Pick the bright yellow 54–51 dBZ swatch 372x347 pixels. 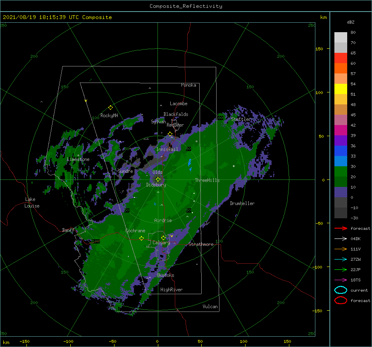[x=341, y=89]
